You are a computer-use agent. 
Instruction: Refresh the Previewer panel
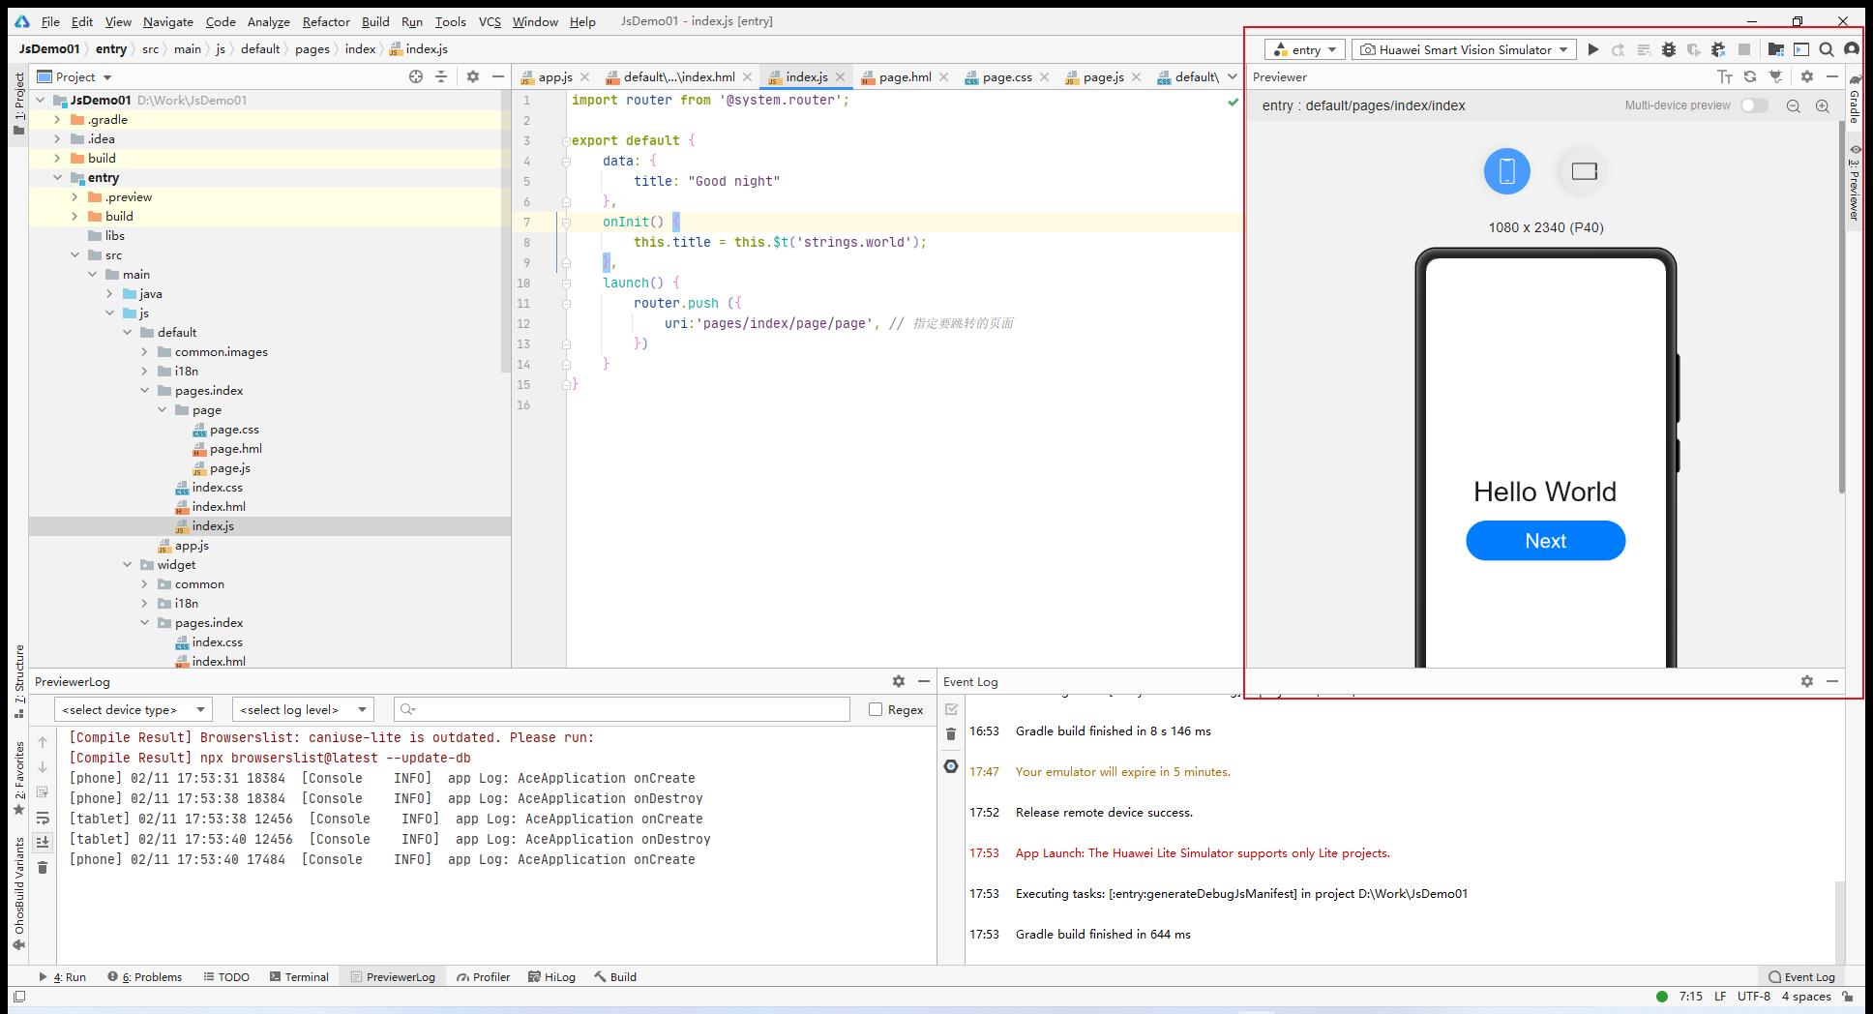tap(1749, 76)
